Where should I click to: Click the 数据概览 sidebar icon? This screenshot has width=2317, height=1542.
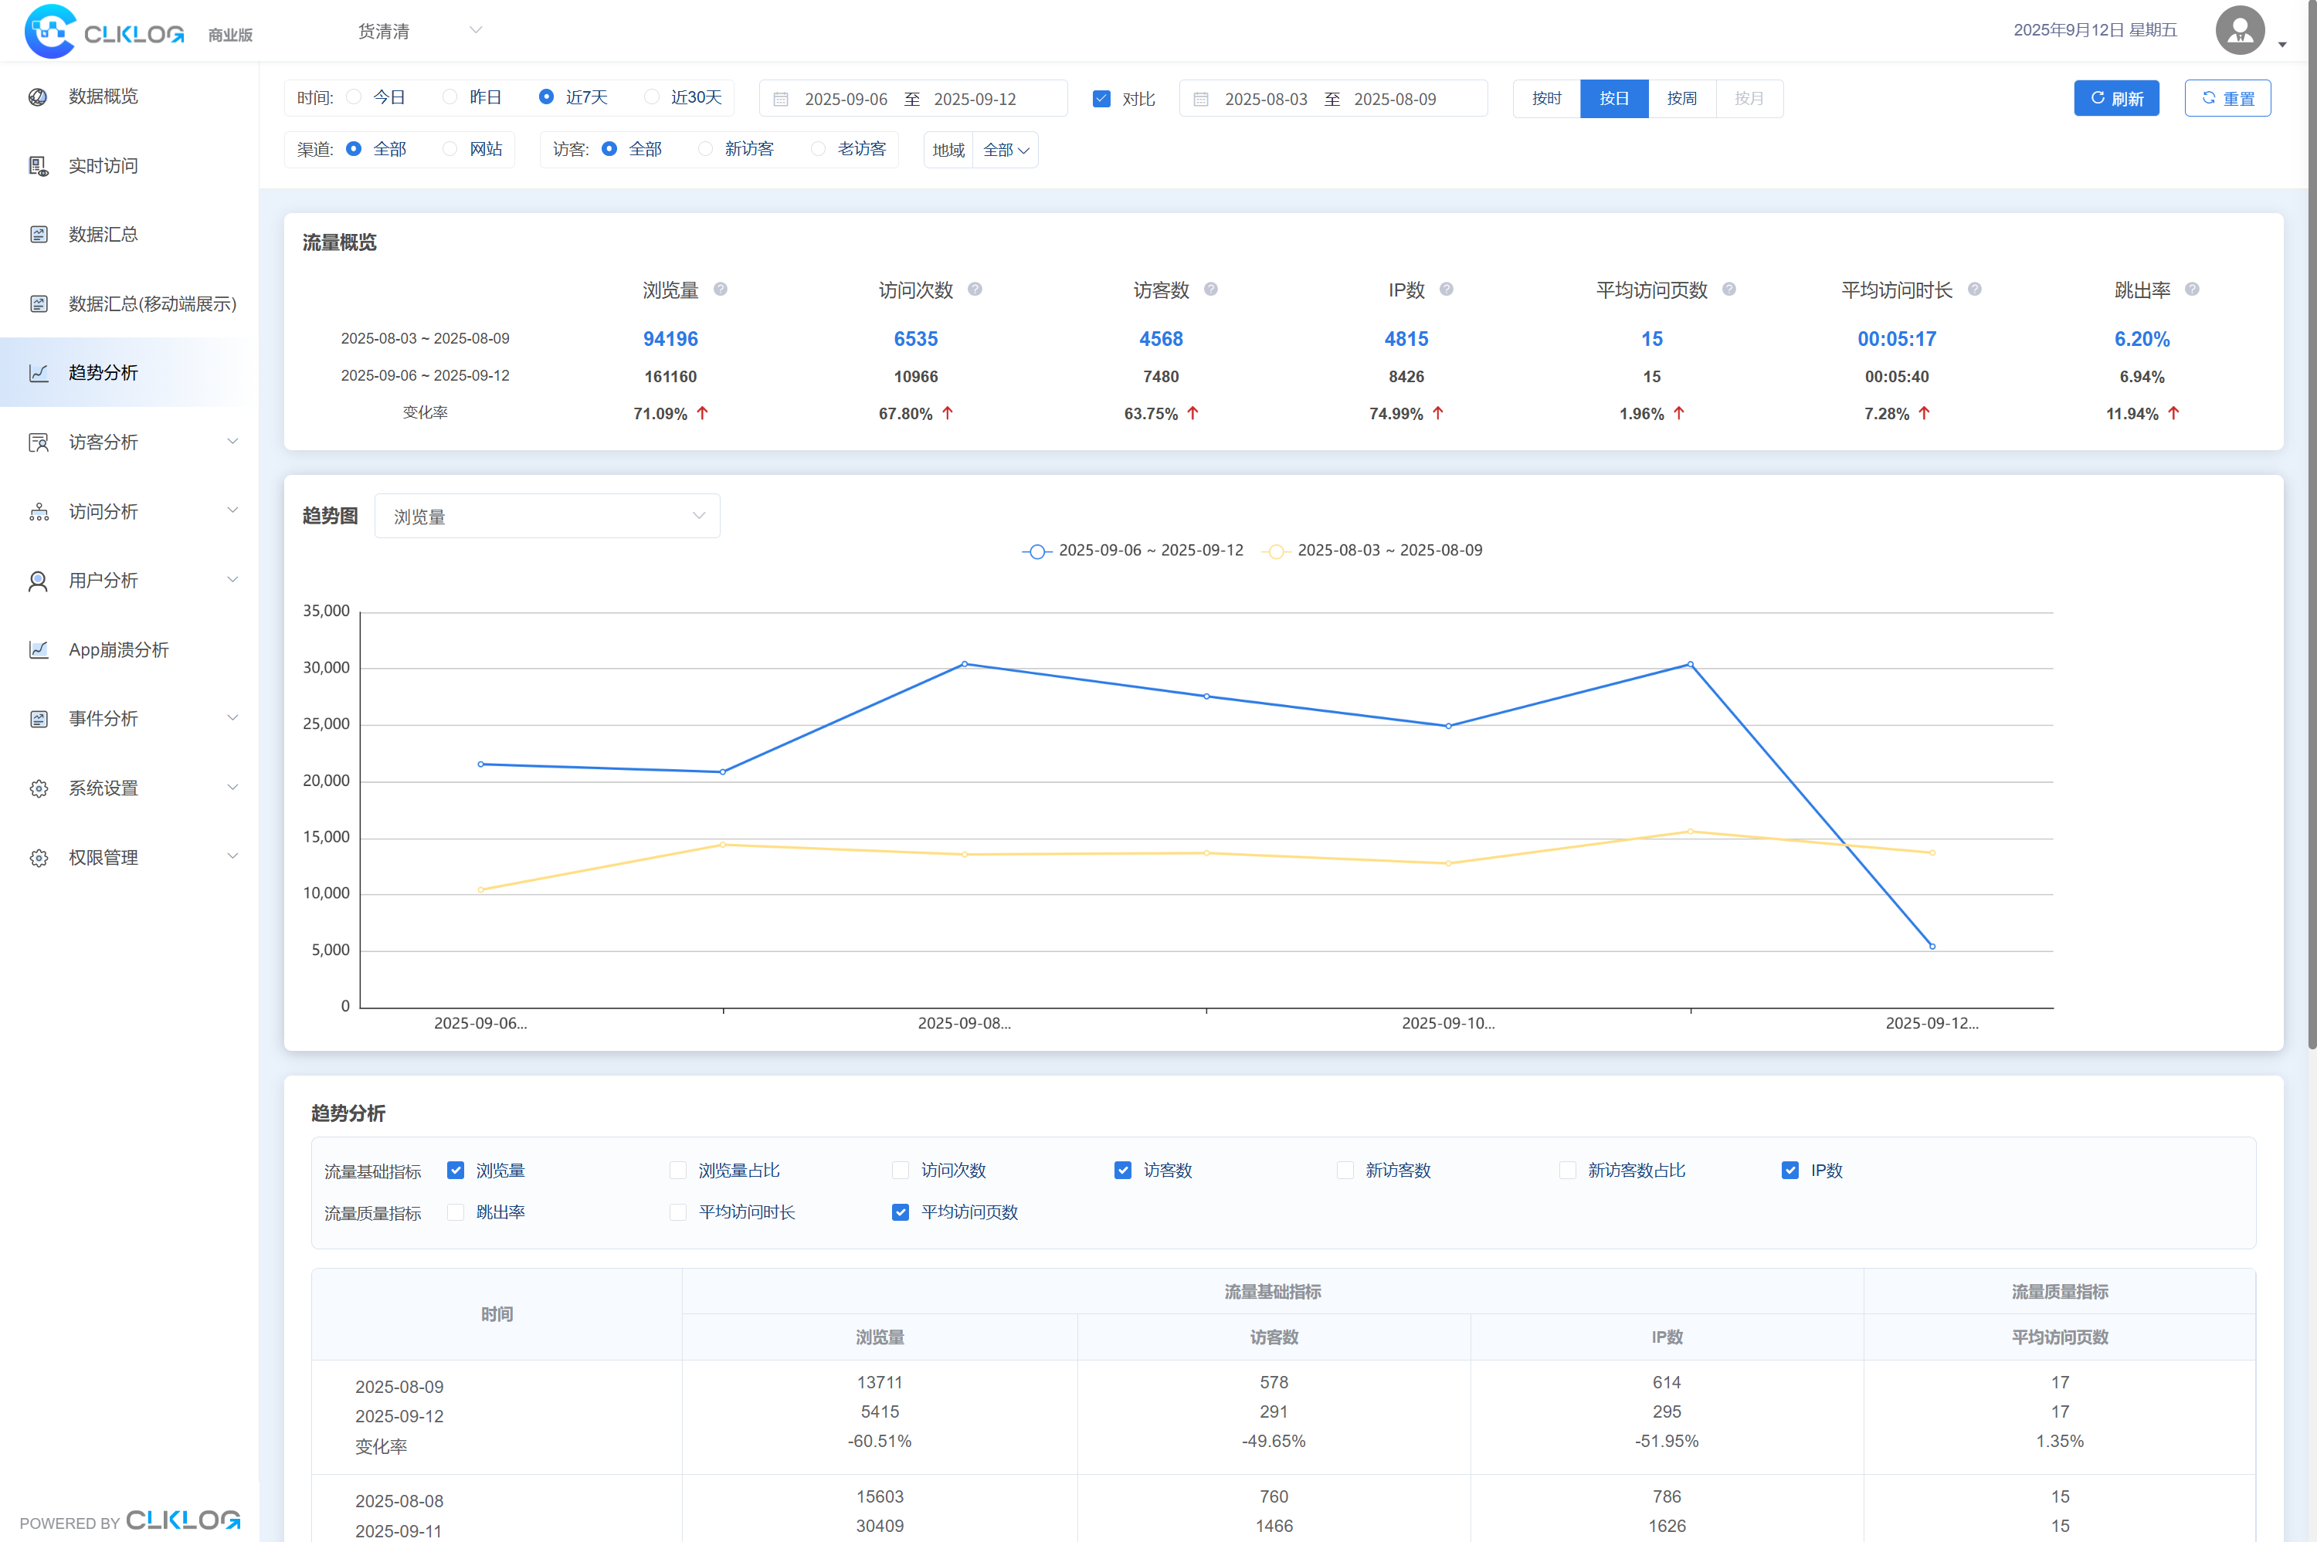[39, 97]
